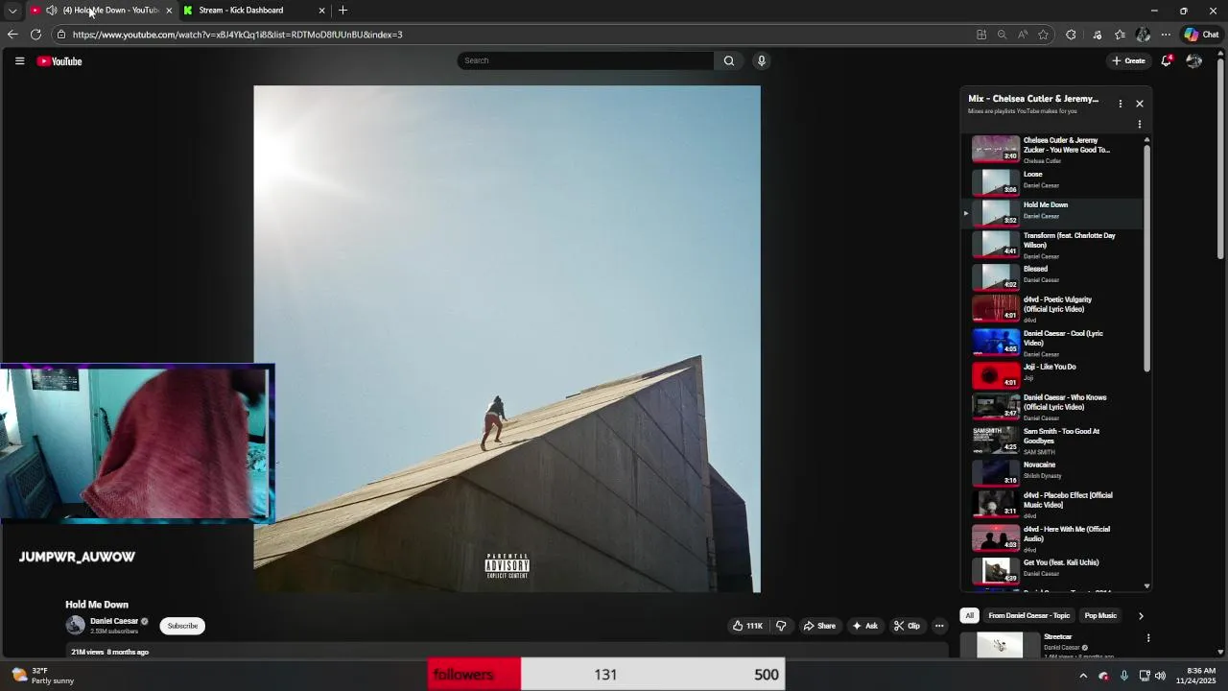
Task: Play Joji - Like You Do
Action: [x=1052, y=374]
